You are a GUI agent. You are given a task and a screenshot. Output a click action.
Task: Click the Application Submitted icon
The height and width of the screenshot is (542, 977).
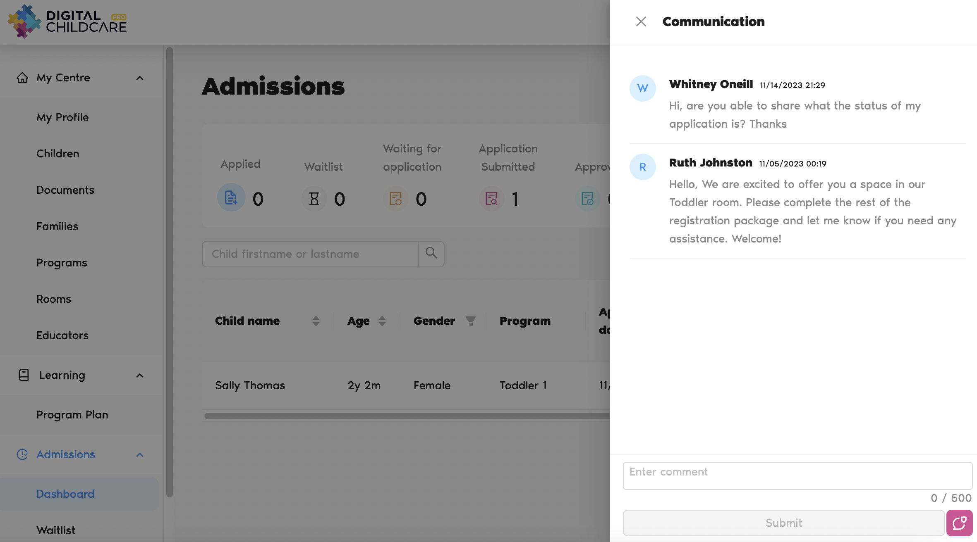pyautogui.click(x=491, y=199)
